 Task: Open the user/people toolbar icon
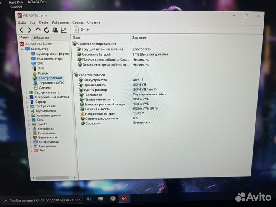tap(55, 30)
